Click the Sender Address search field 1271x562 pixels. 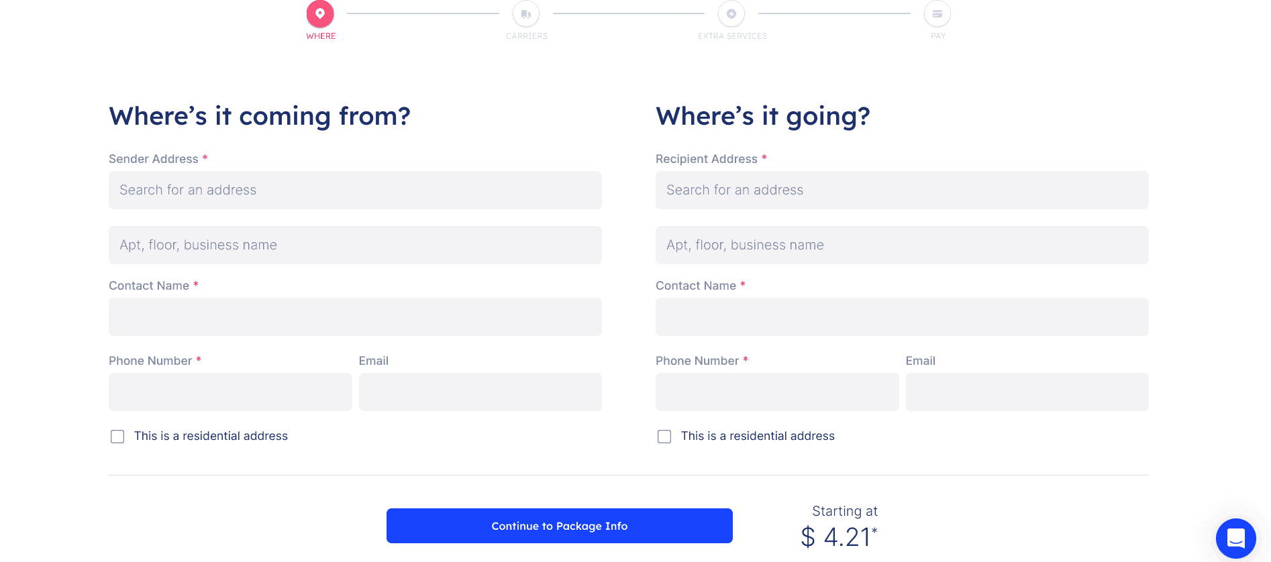pos(354,190)
